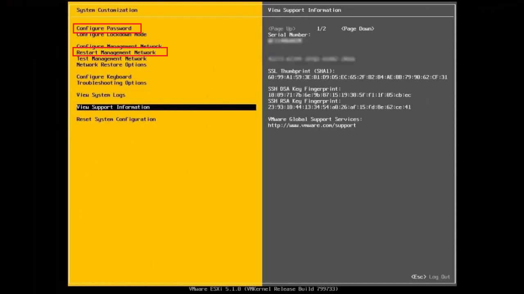Click the Serial Number label

coord(289,35)
